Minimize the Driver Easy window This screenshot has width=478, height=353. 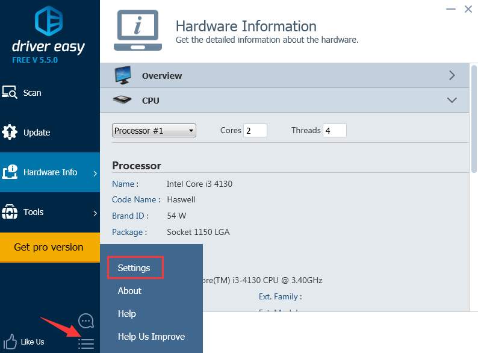pos(450,9)
